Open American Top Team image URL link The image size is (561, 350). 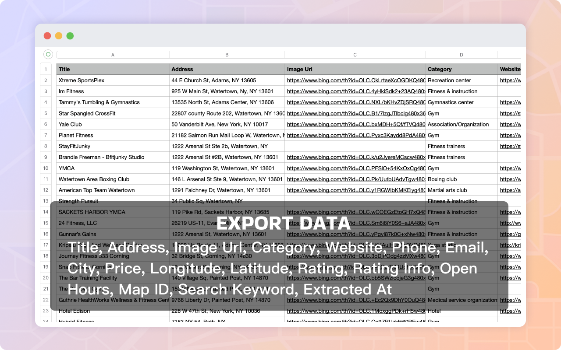[356, 190]
